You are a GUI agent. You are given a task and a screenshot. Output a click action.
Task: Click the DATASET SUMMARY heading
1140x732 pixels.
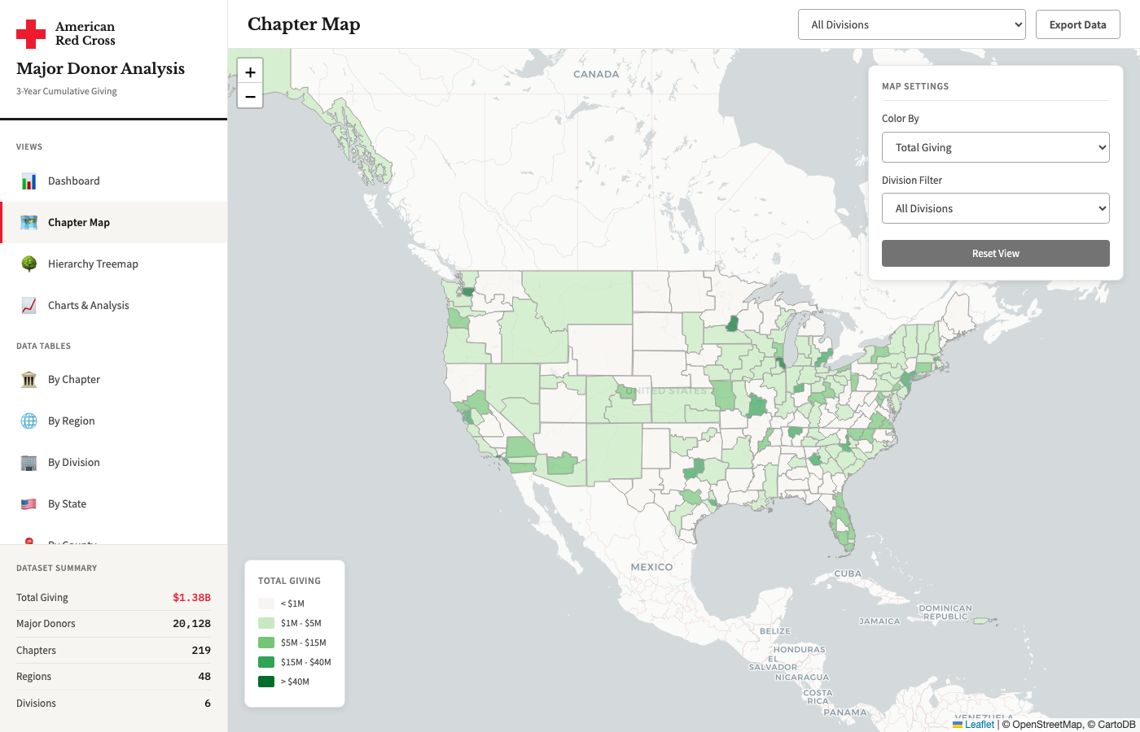coord(57,569)
